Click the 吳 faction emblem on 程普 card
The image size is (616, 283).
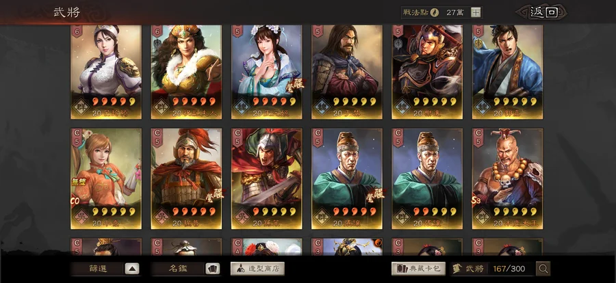click(x=159, y=216)
